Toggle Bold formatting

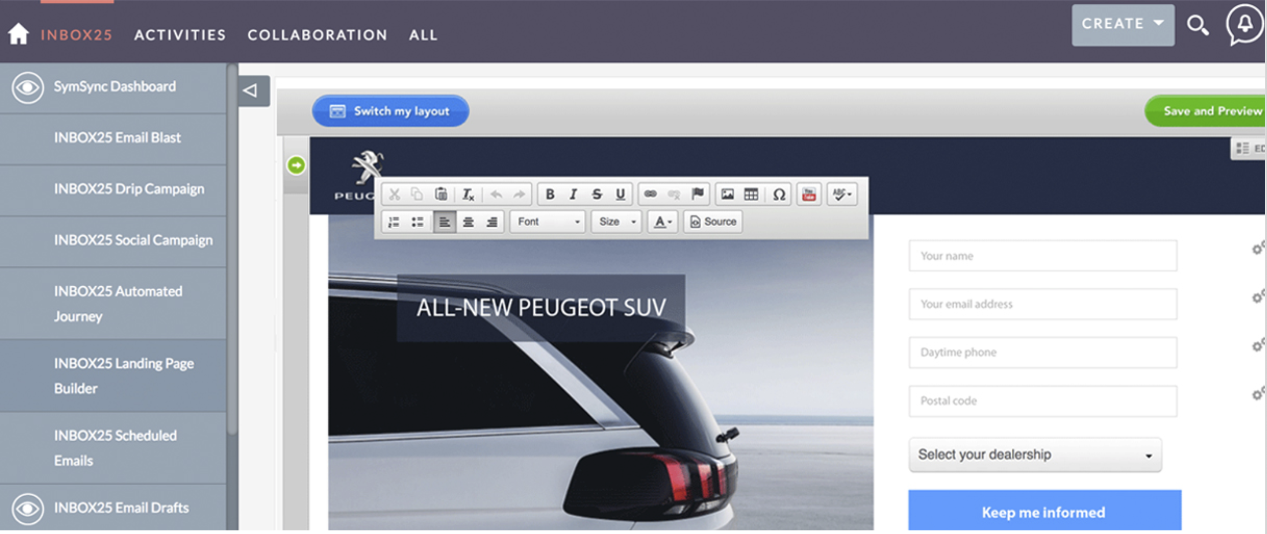(x=551, y=194)
